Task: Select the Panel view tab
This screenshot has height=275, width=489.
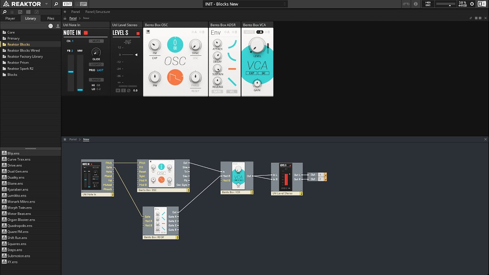Action: coord(75,12)
